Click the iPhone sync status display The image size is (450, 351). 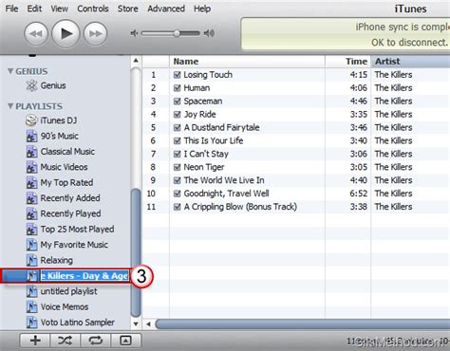(x=346, y=34)
